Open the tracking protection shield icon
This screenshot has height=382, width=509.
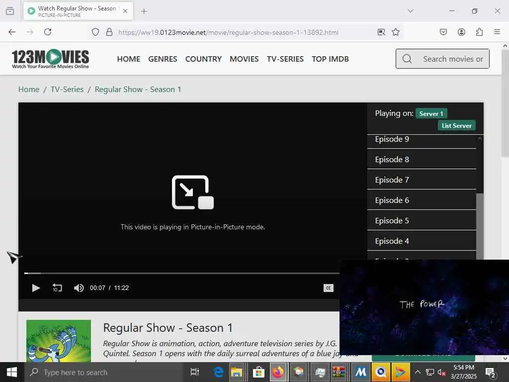(x=95, y=32)
